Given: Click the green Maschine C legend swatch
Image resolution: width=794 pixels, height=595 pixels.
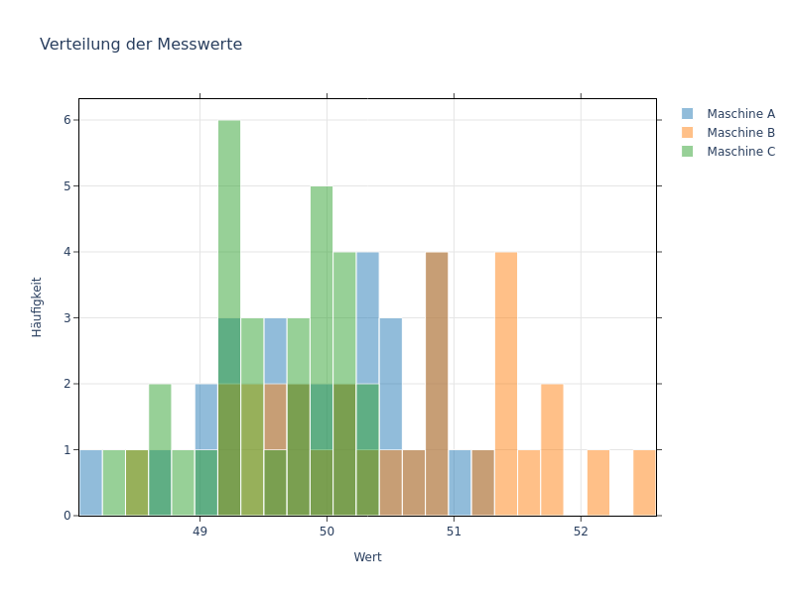Looking at the screenshot, I should [687, 152].
